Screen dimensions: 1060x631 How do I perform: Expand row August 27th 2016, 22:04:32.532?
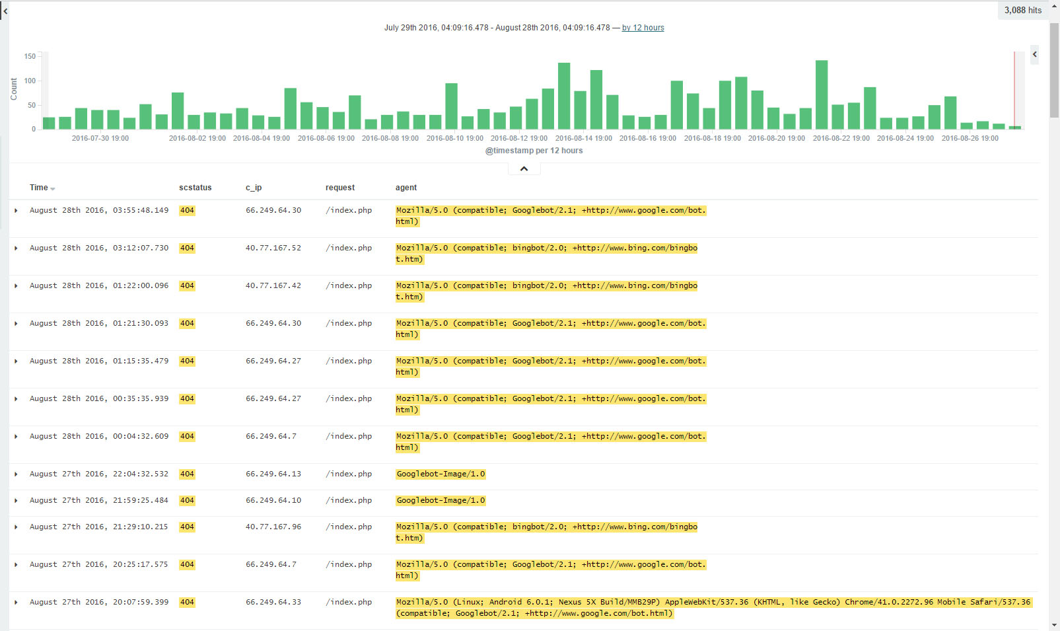[x=17, y=474]
